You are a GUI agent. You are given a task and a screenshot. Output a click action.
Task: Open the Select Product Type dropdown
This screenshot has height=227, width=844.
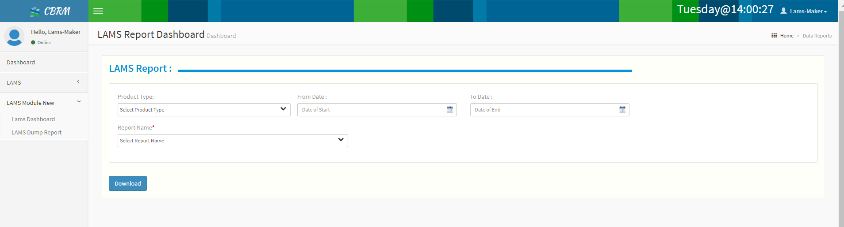click(x=204, y=110)
